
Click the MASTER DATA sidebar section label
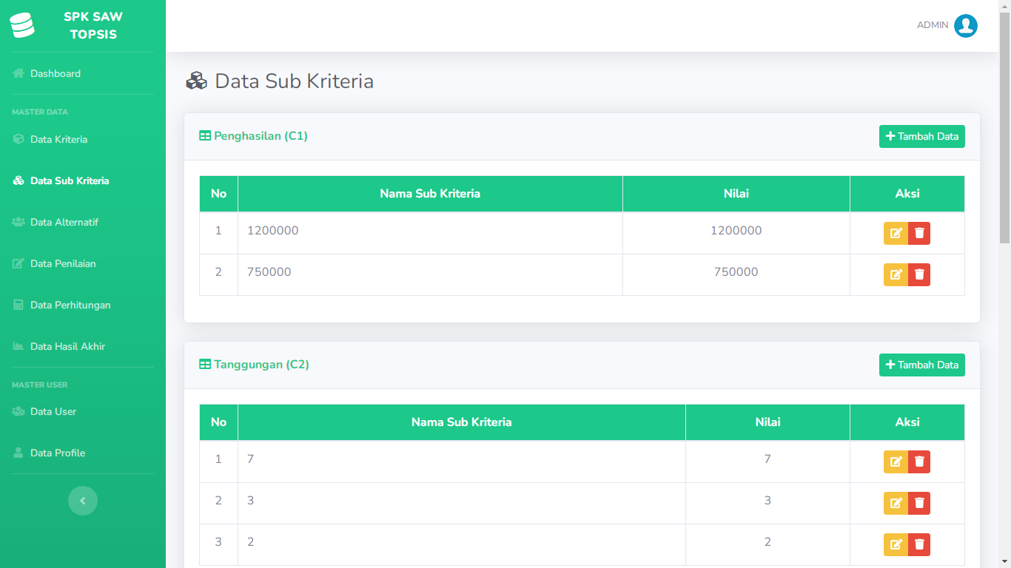coord(40,112)
